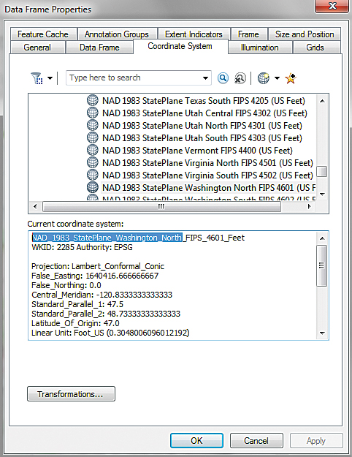Select Virginia South FIPS 4502 coordinate system
The height and width of the screenshot is (457, 352).
(x=207, y=175)
